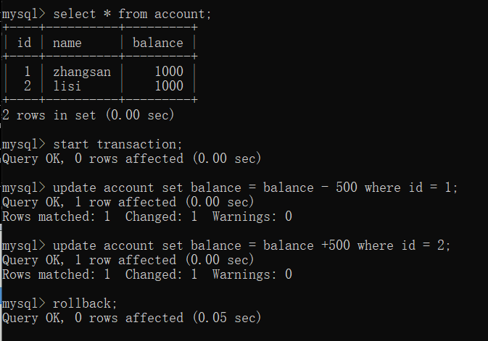Viewport: 488px width, 341px height.
Task: Click the 'Query OK' line with 0.05 sec
Action: 132,318
